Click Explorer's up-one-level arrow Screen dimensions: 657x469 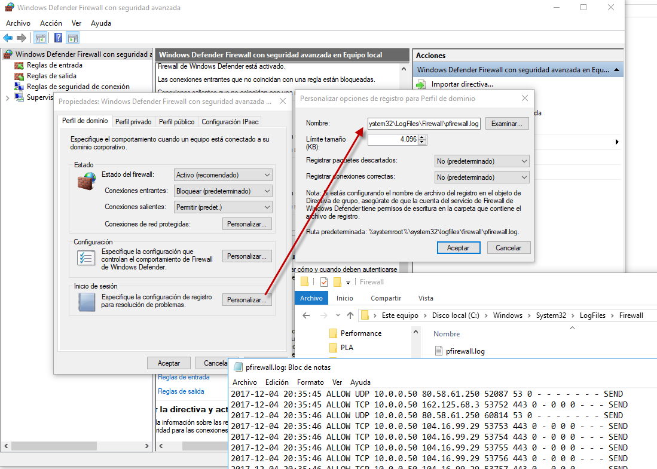(x=350, y=315)
